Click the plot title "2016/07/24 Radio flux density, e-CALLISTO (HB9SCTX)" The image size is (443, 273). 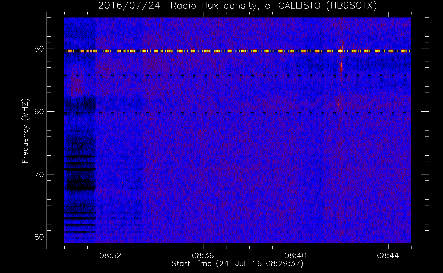(237, 5)
